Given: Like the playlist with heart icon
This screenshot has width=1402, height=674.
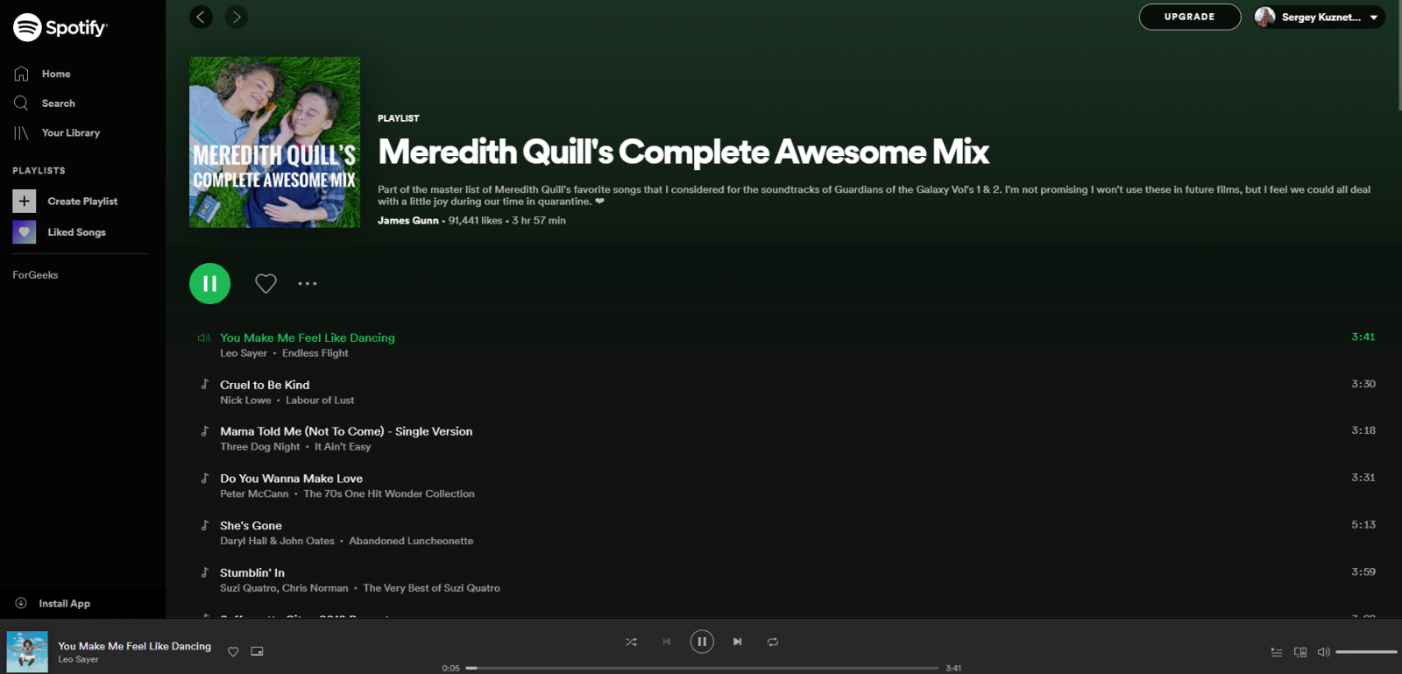Looking at the screenshot, I should pos(266,283).
